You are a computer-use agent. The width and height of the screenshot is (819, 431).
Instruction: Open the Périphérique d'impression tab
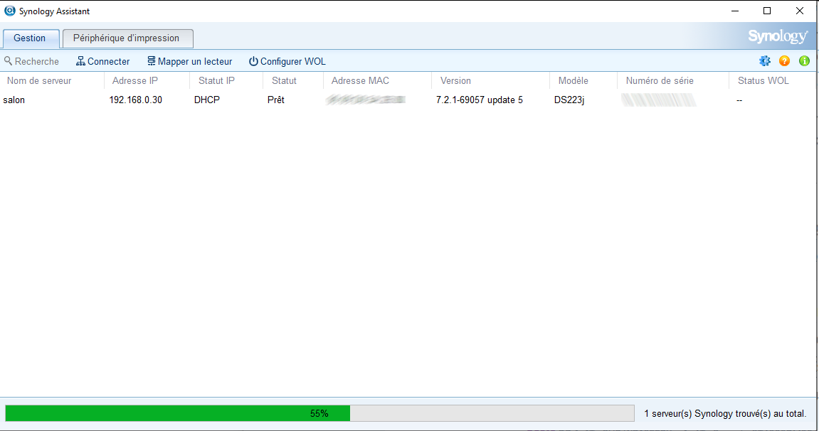coord(128,38)
